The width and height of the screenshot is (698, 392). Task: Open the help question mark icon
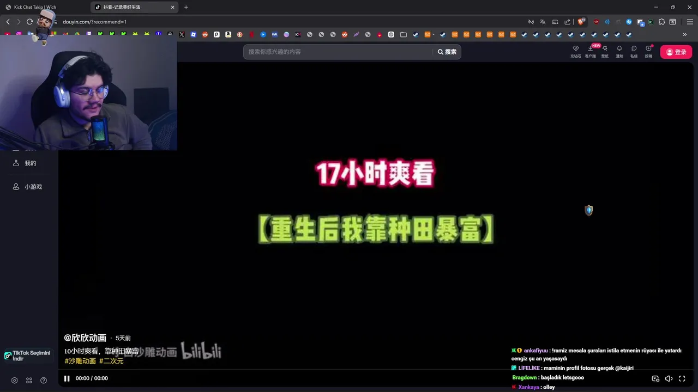tap(44, 381)
